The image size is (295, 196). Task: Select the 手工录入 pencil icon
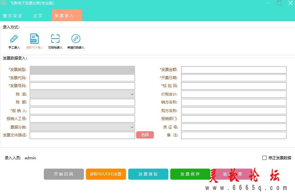point(14,39)
